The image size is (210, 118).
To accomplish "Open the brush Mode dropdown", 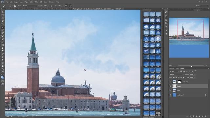I will 30,6.
